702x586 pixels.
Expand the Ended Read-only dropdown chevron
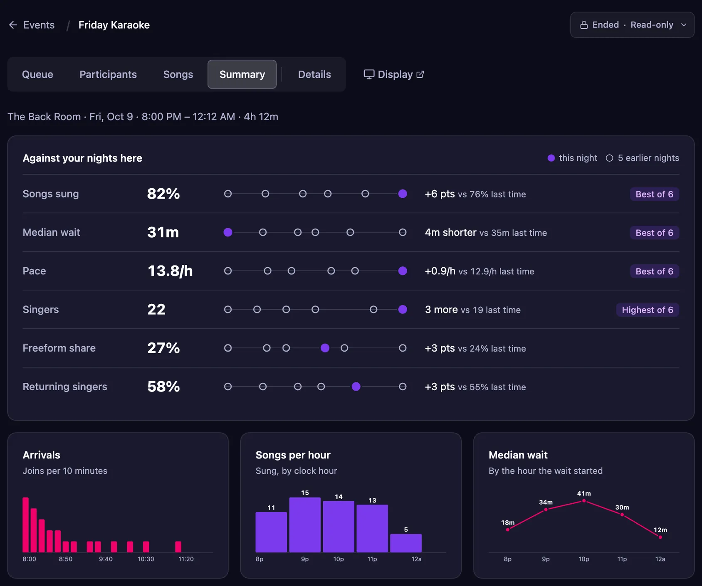tap(684, 25)
